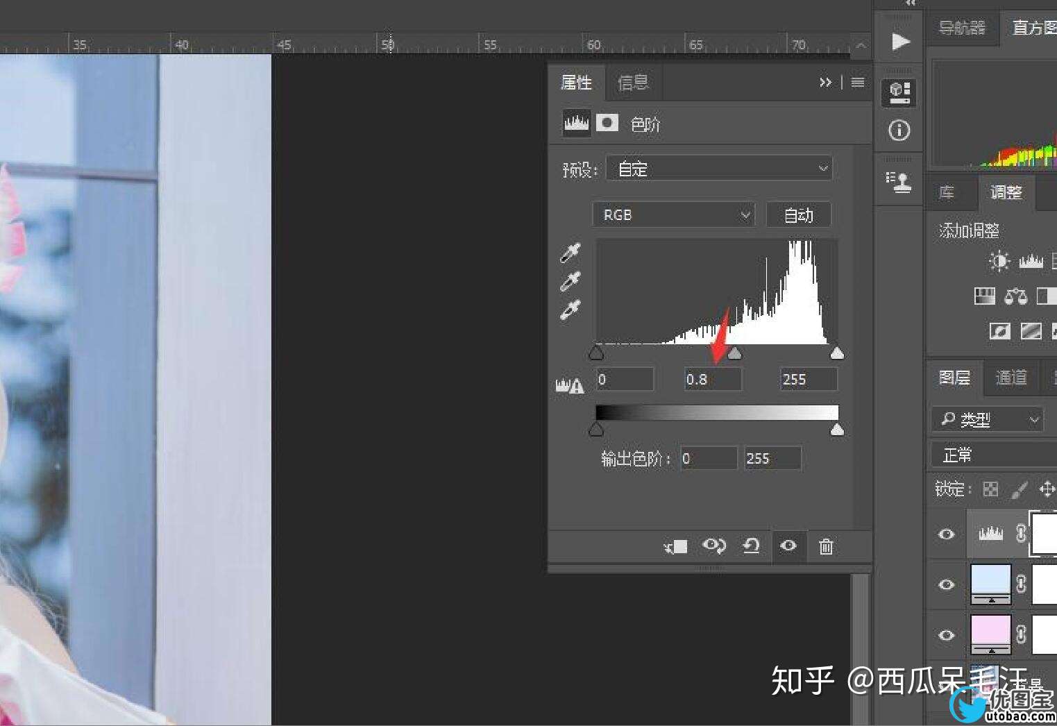Add a Brightness/Contrast adjustment
The image size is (1057, 726).
point(999,261)
